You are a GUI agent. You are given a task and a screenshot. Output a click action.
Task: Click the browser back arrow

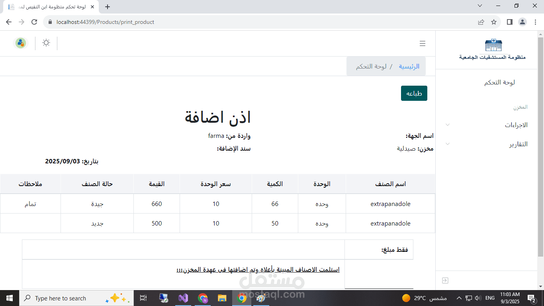[x=9, y=22]
